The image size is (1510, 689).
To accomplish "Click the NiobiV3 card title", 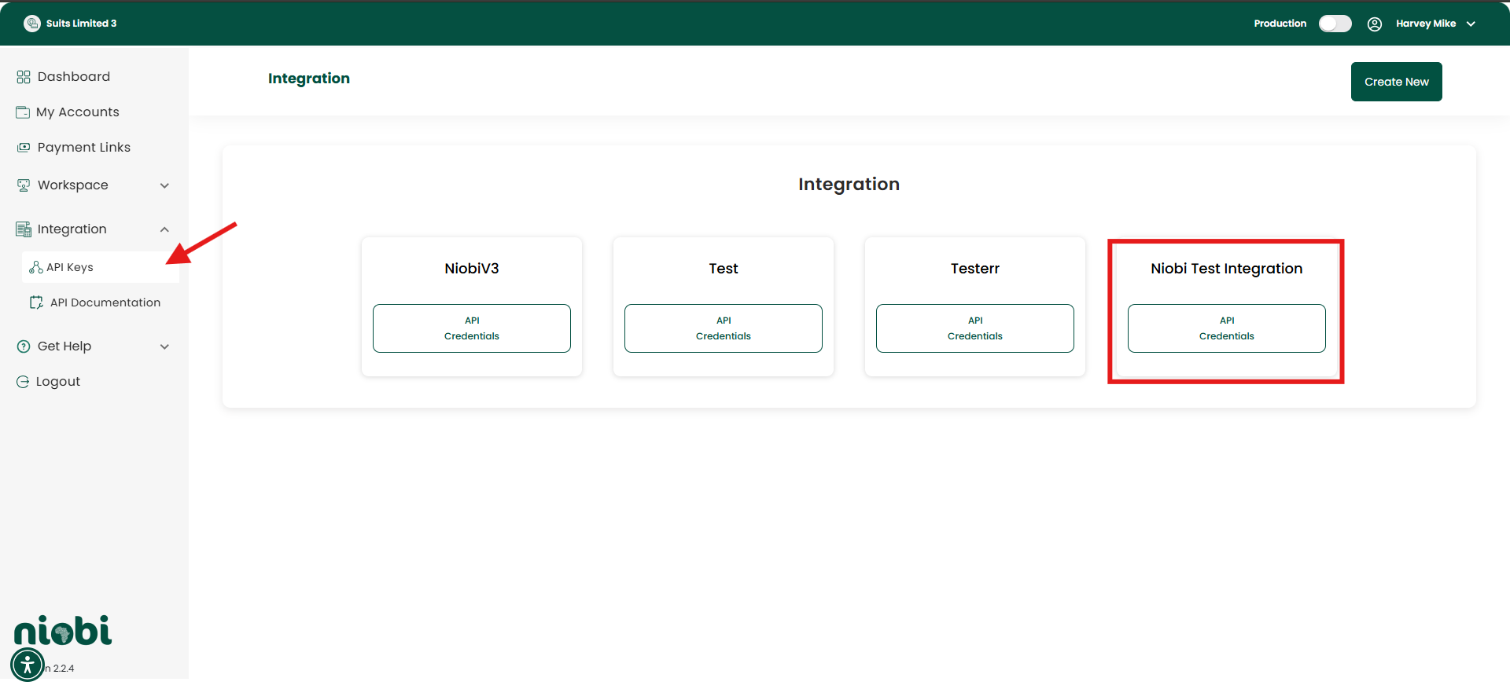I will 472,269.
